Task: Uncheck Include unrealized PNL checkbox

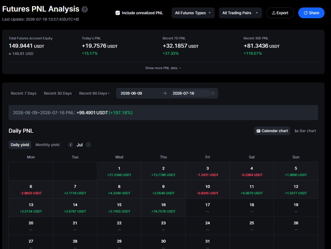Action: tap(118, 13)
